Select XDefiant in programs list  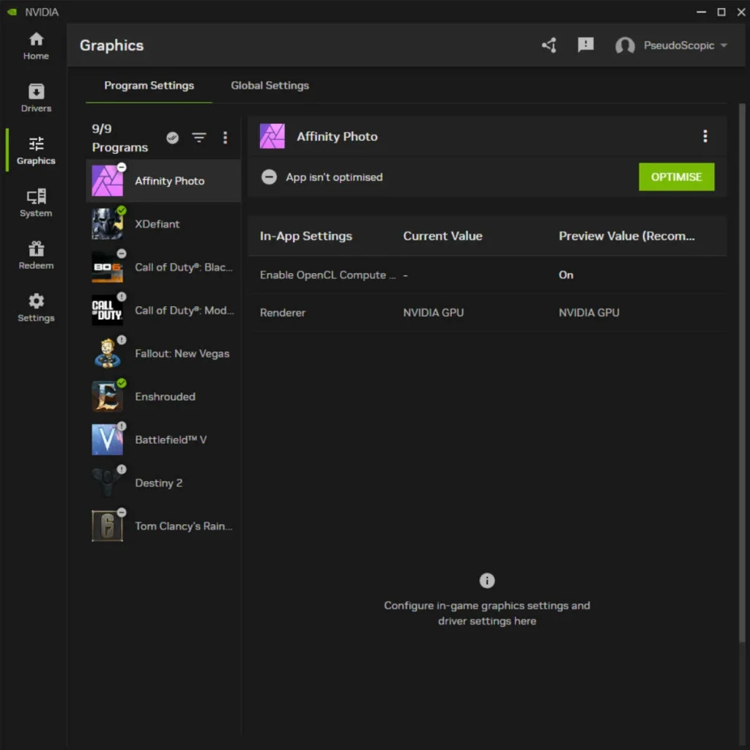[x=163, y=224]
